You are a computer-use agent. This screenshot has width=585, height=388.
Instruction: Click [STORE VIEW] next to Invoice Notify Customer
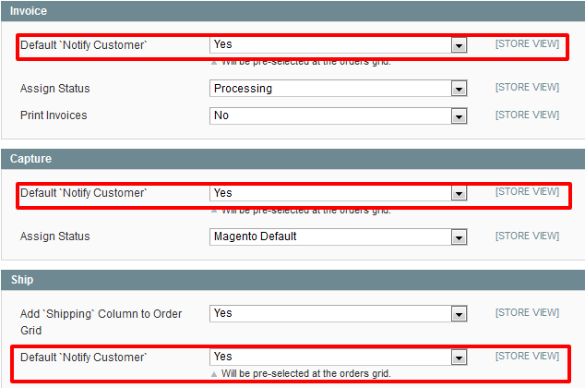(527, 43)
